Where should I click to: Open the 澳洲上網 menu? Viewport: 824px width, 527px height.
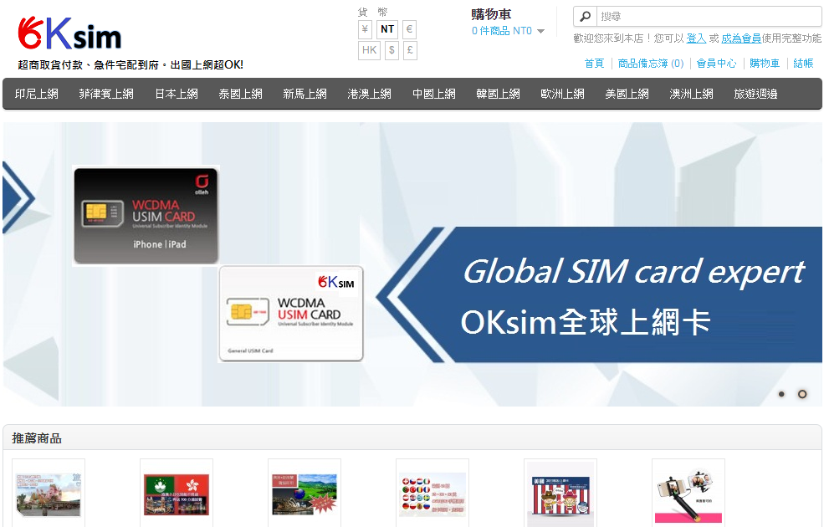click(x=691, y=94)
